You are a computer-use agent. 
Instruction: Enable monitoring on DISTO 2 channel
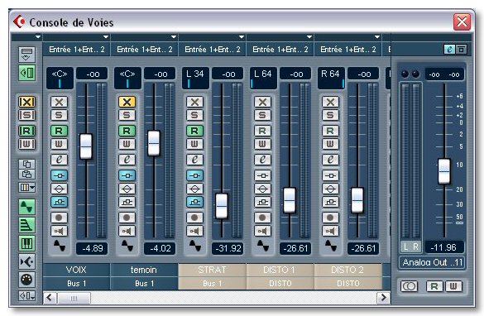coord(331,231)
